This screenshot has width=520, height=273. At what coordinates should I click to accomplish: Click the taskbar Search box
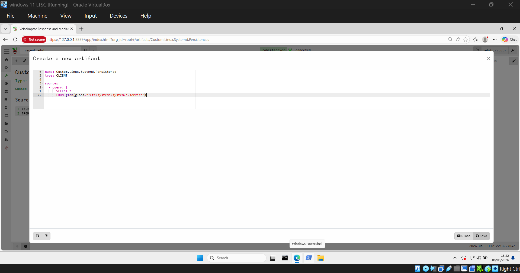click(236, 258)
